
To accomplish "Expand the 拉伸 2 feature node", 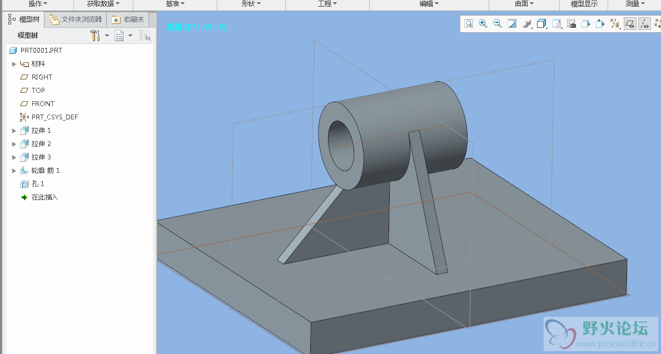I will pyautogui.click(x=14, y=144).
